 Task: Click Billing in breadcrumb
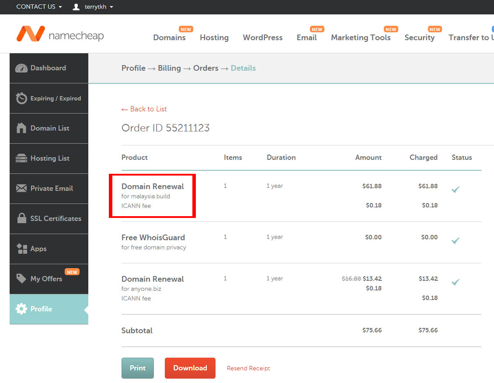(x=170, y=68)
